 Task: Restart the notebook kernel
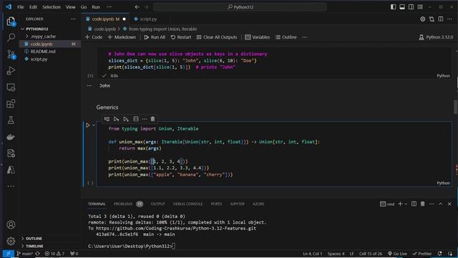pyautogui.click(x=181, y=37)
